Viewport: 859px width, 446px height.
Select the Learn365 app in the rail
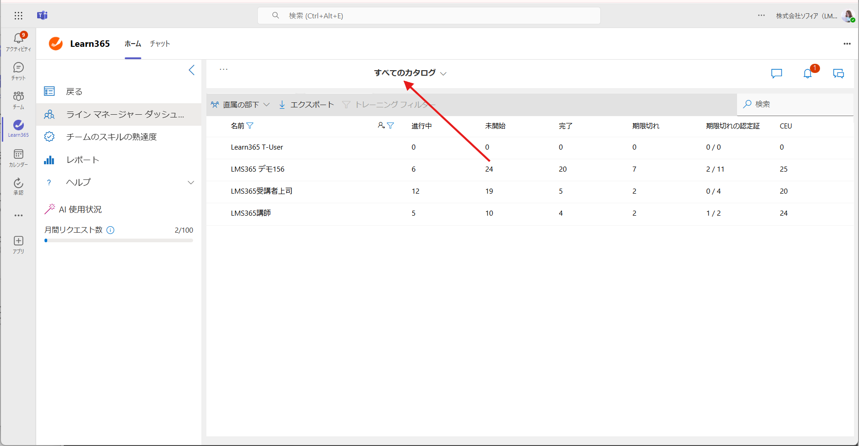coord(18,128)
